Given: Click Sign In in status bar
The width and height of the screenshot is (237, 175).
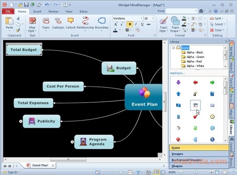Looking at the screenshot, I should pos(12,172).
